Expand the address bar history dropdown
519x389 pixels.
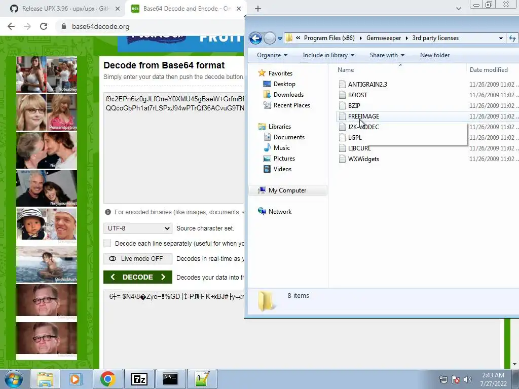(x=501, y=38)
